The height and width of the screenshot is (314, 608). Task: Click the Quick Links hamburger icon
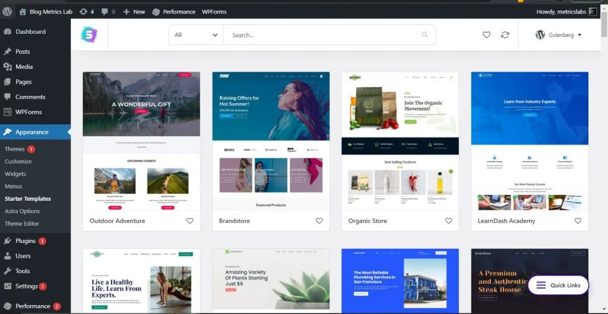tap(541, 286)
